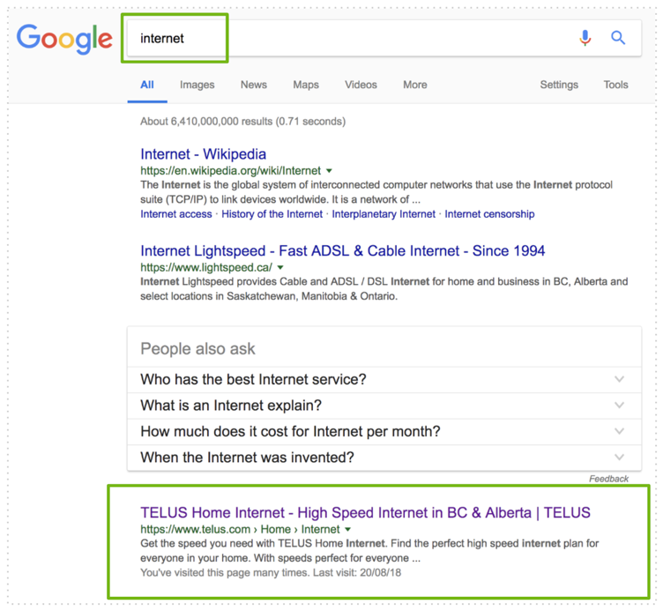The width and height of the screenshot is (663, 611).
Task: Open dropdown arrow beside lightspeed.ca URL
Action: (x=280, y=268)
